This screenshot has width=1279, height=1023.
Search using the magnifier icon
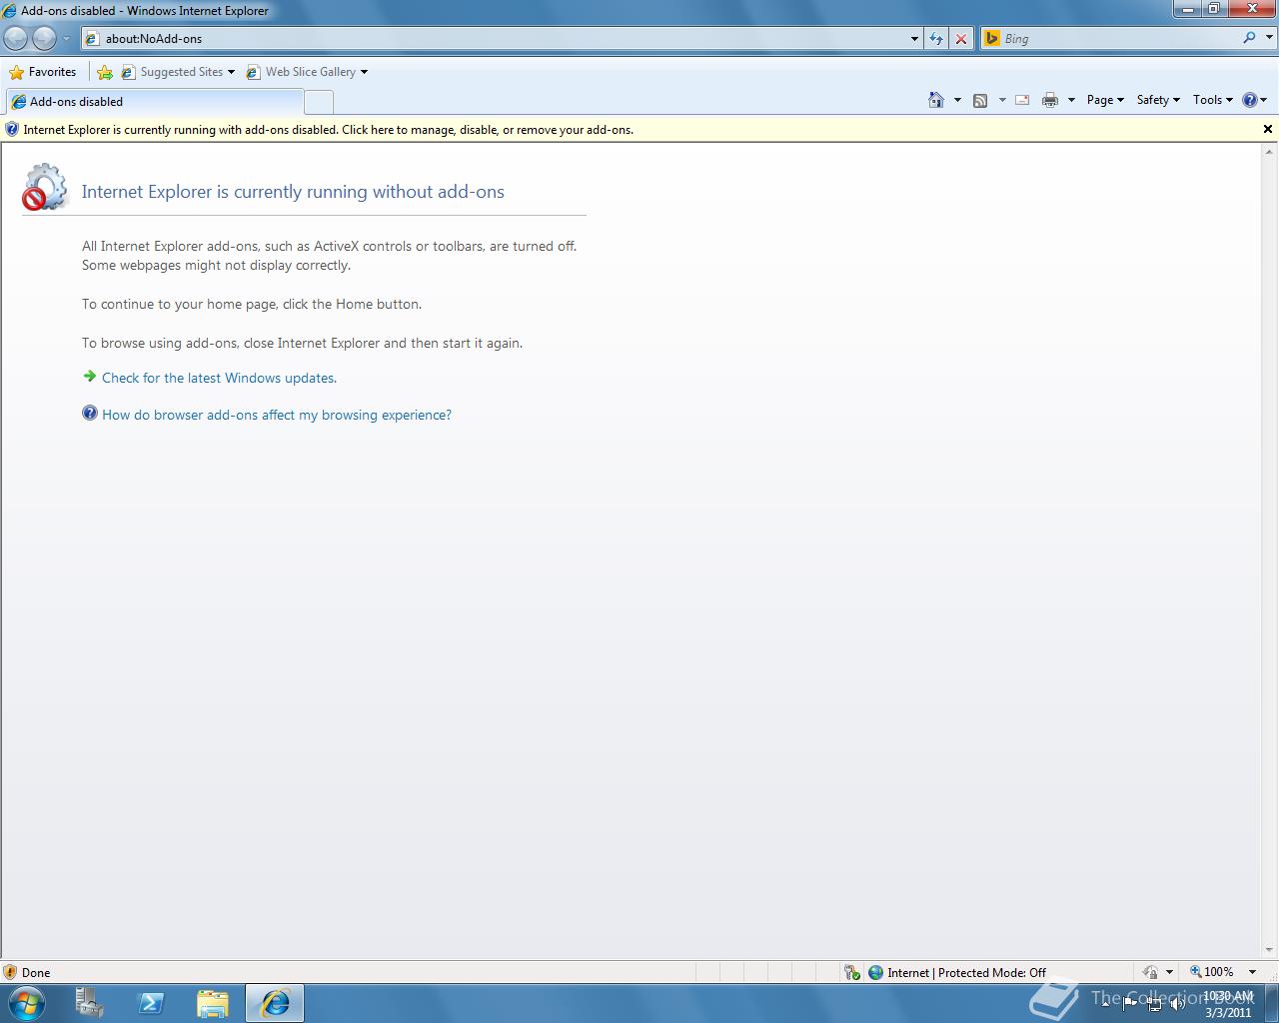pos(1249,38)
